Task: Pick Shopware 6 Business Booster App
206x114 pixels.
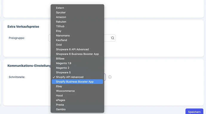Action: click(77, 54)
